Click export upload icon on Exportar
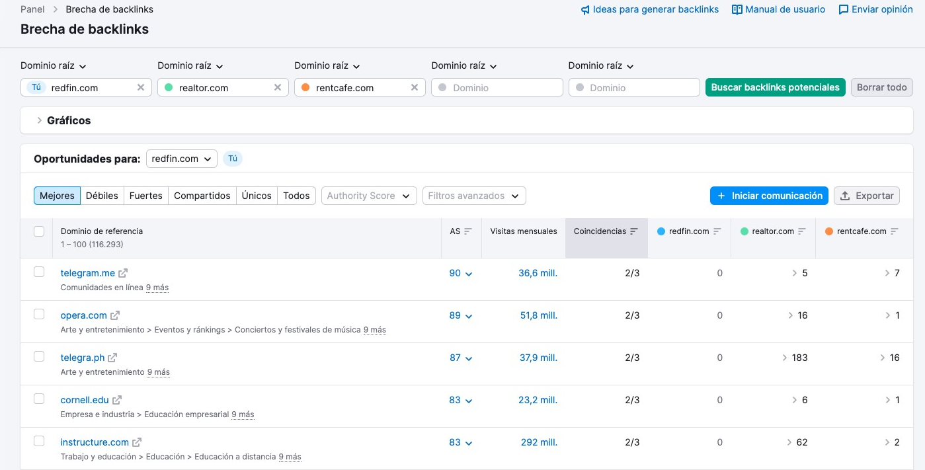The width and height of the screenshot is (925, 470). [845, 196]
